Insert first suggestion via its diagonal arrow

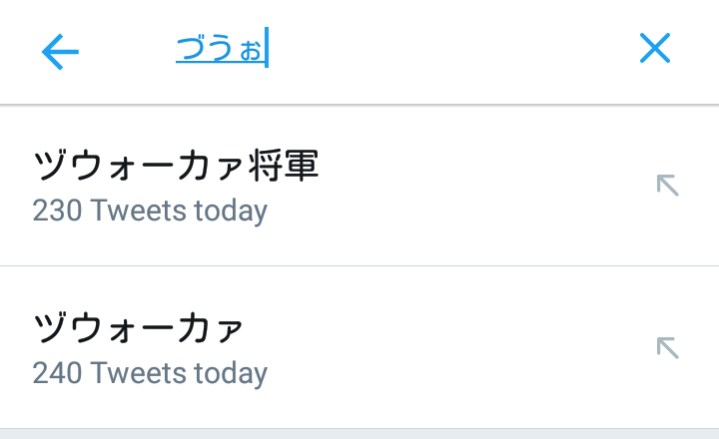click(x=667, y=185)
